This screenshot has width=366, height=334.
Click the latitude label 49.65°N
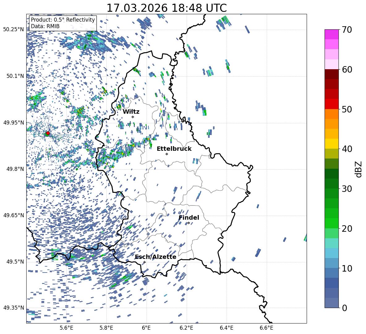14,215
